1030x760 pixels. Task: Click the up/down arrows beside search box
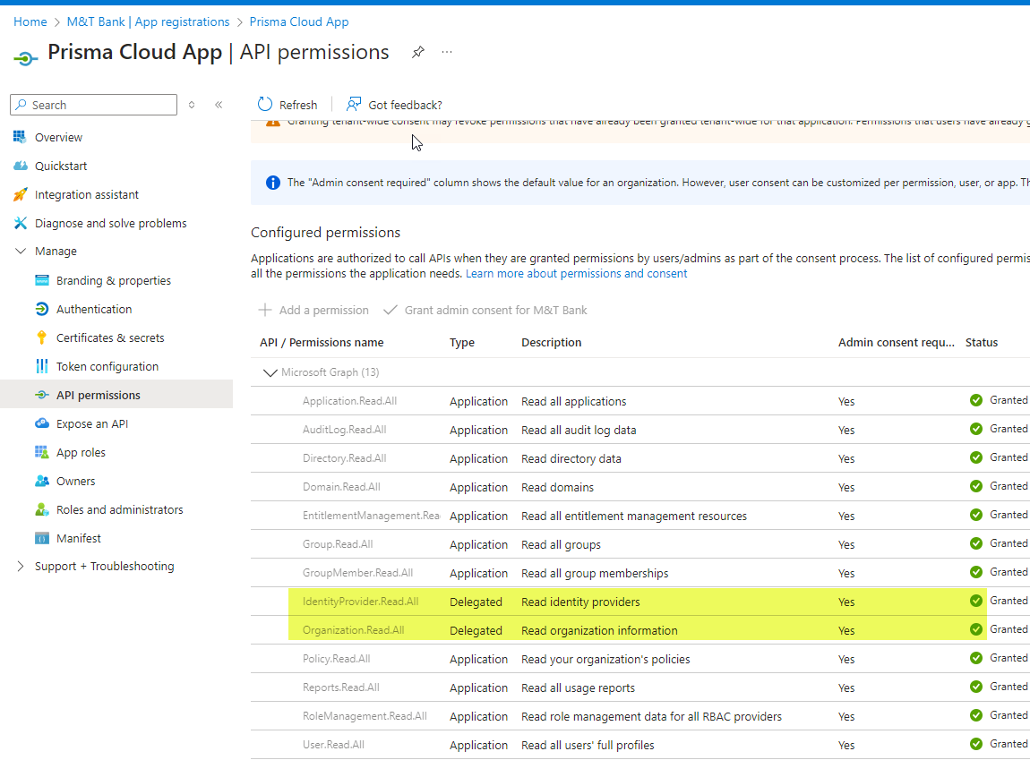tap(192, 105)
